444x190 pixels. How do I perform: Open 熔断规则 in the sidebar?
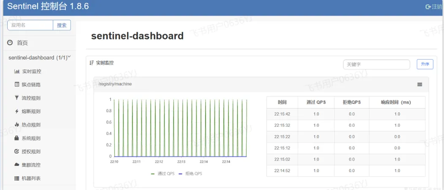31,111
